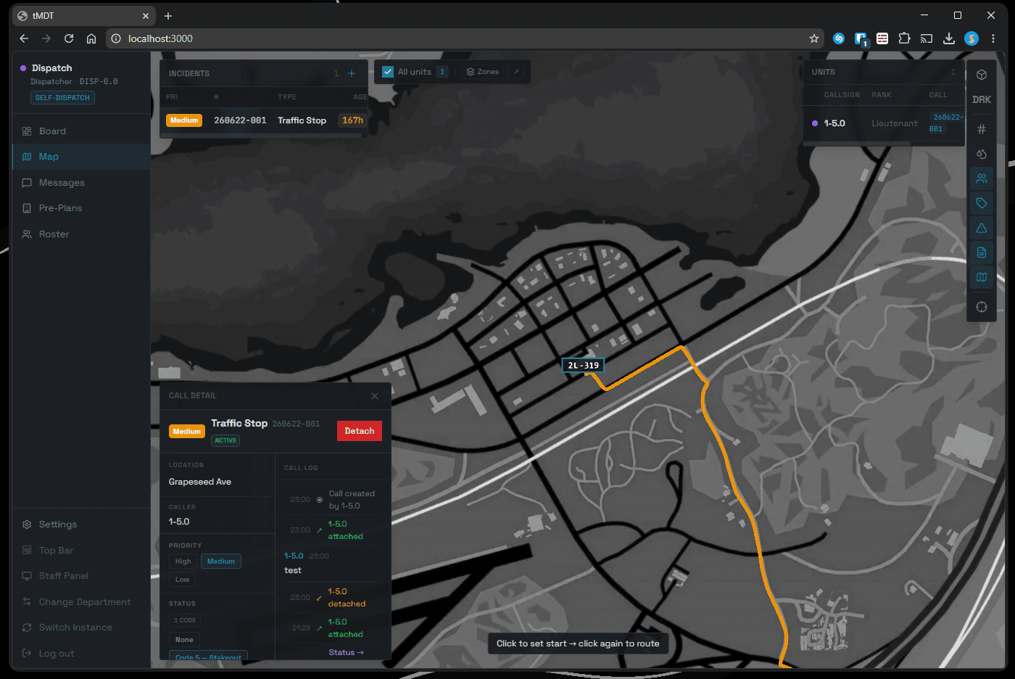Toggle the units people icon in map toolbar
Screen dimensions: 1015x679
982,178
